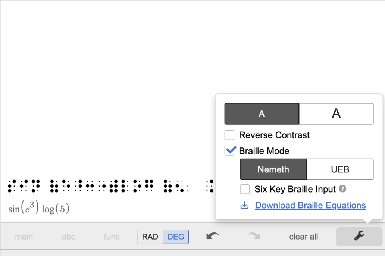Open the Download Braille Equations link
The height and width of the screenshot is (256, 385).
point(310,205)
